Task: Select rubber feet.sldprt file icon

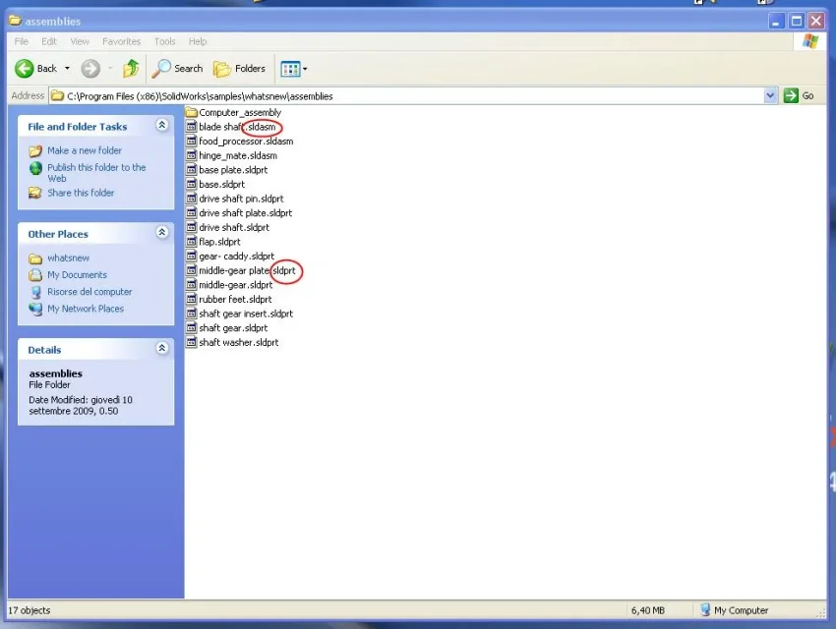Action: [192, 300]
